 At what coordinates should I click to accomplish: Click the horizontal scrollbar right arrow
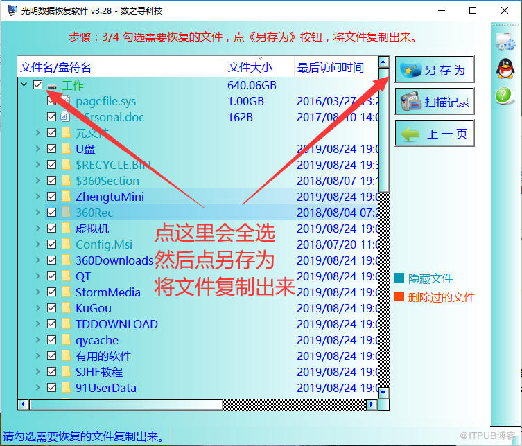click(x=372, y=404)
